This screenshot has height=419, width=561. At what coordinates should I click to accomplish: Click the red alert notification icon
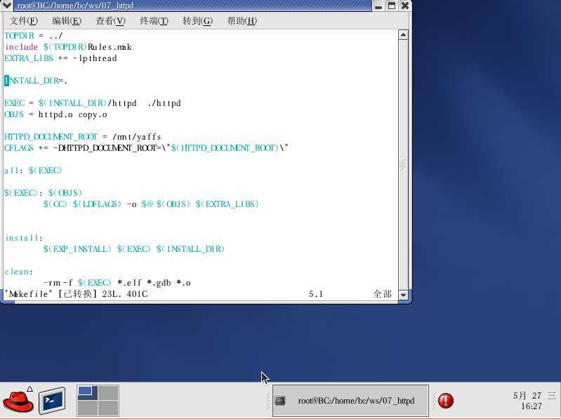coord(445,401)
